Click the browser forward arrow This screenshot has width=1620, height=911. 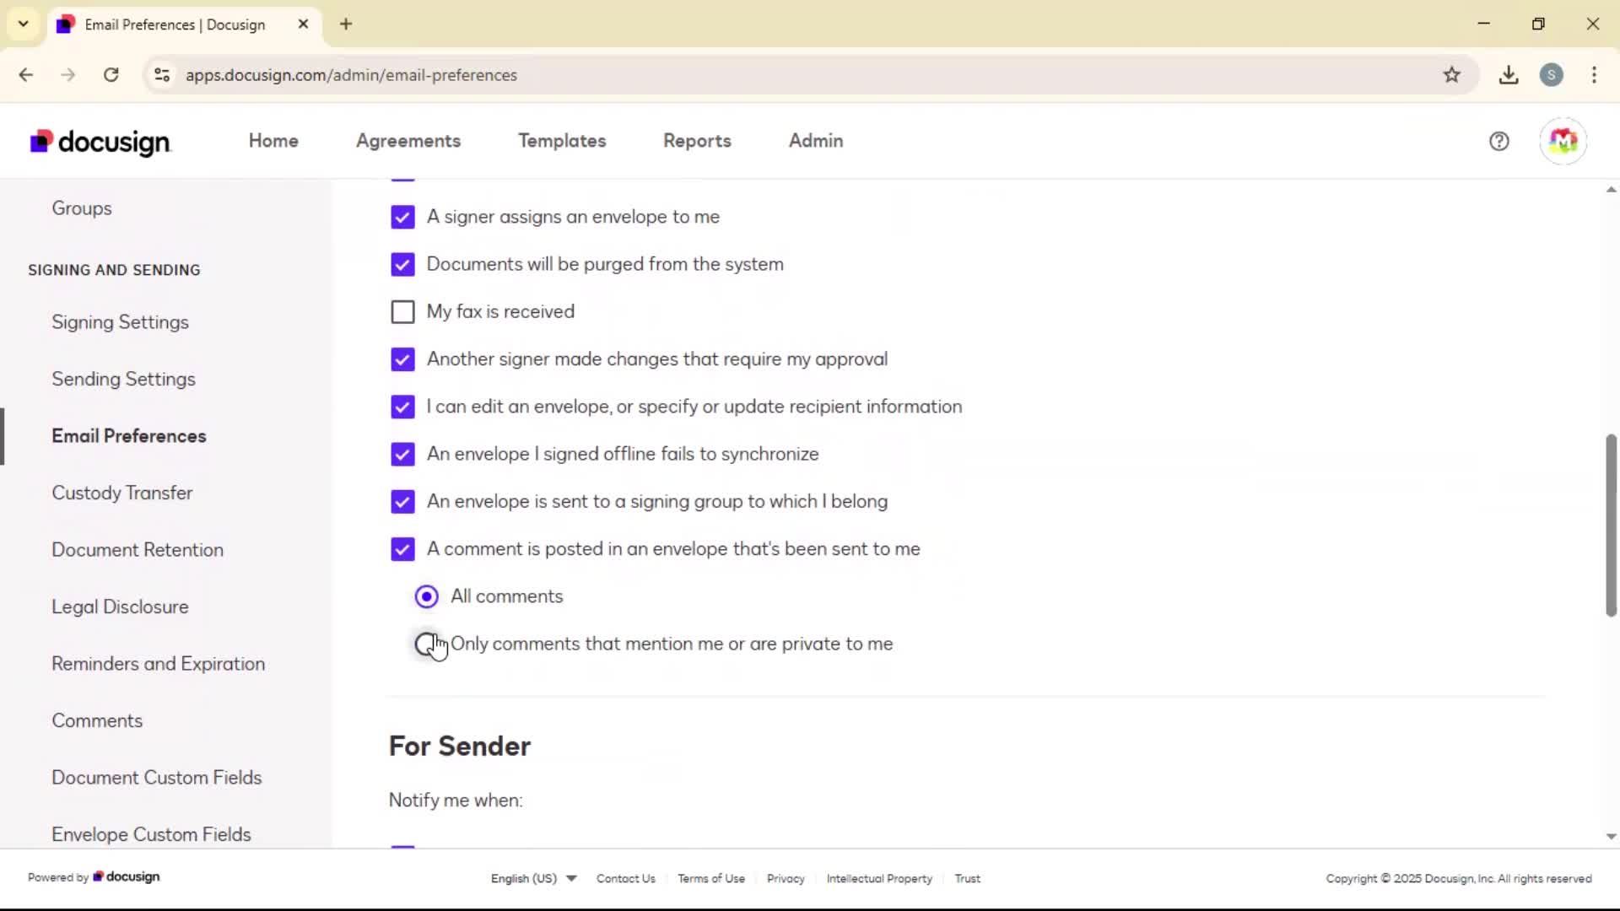point(68,75)
